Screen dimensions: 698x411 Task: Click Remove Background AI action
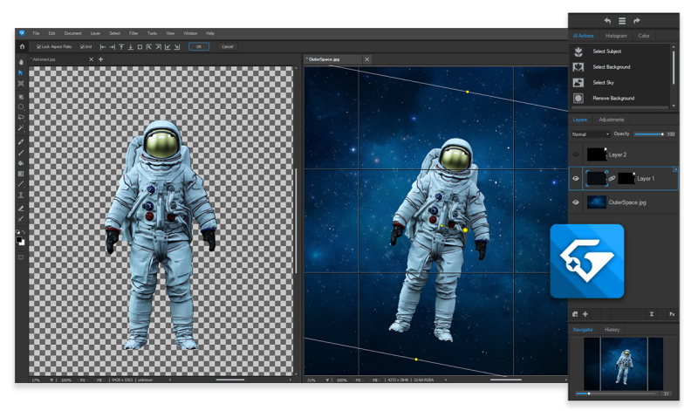click(613, 98)
